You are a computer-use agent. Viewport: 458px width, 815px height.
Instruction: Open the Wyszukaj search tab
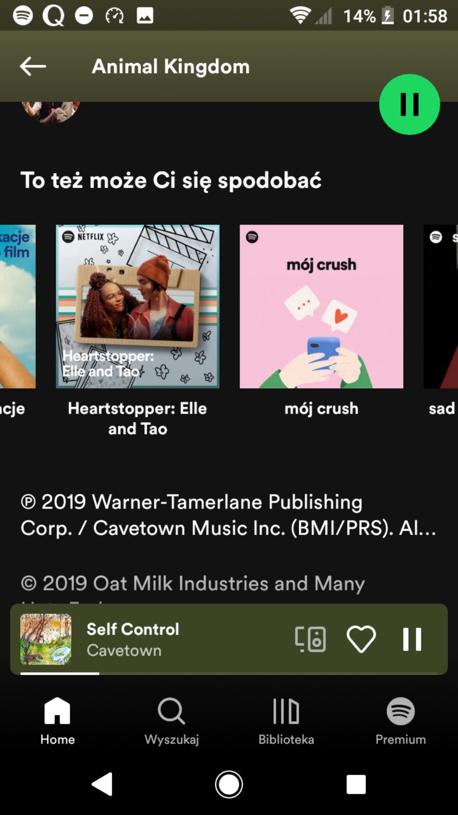tap(172, 721)
